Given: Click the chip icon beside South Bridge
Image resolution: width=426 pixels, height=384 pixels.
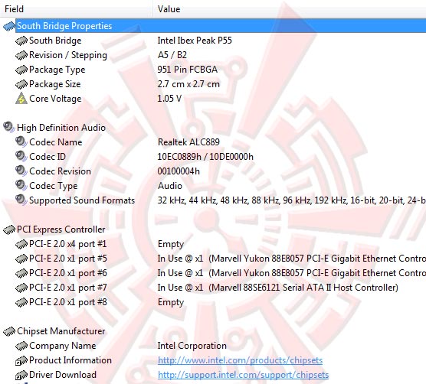Looking at the screenshot, I should (21, 41).
